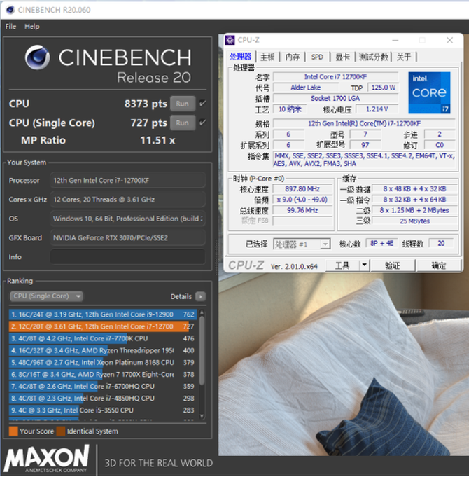
Task: Open the CPU (Single Core) ranking dropdown
Action: point(46,296)
